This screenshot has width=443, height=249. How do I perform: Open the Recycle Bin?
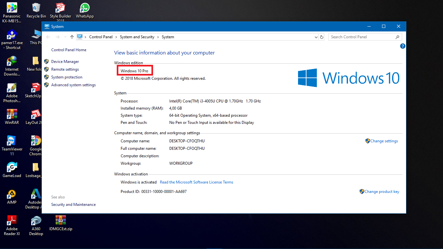point(36,8)
